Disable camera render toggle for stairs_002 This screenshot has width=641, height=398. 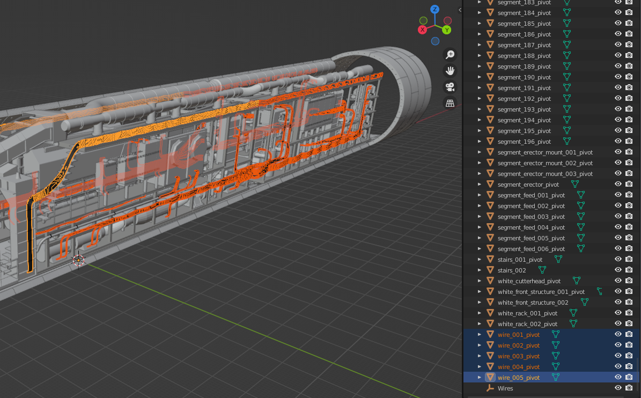pyautogui.click(x=629, y=269)
